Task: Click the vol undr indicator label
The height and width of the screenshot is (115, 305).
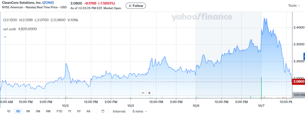Action: pyautogui.click(x=10, y=29)
